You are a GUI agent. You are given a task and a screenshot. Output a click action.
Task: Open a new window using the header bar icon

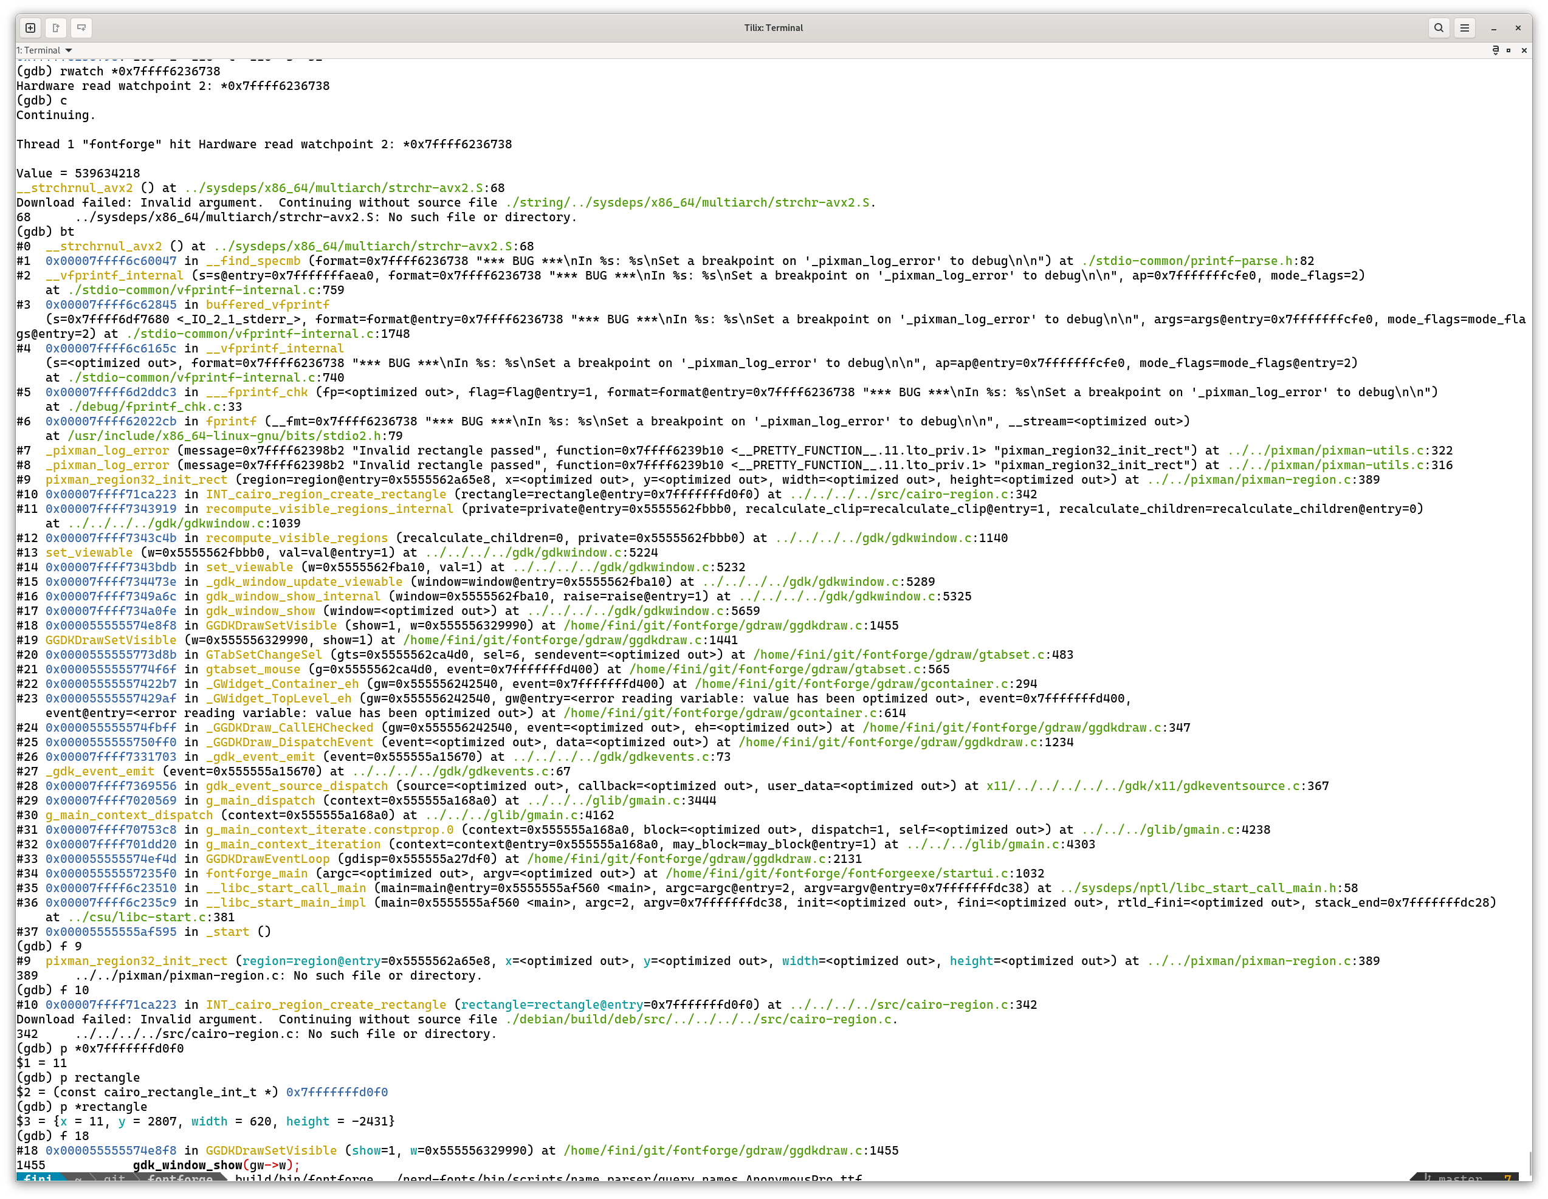pyautogui.click(x=55, y=29)
